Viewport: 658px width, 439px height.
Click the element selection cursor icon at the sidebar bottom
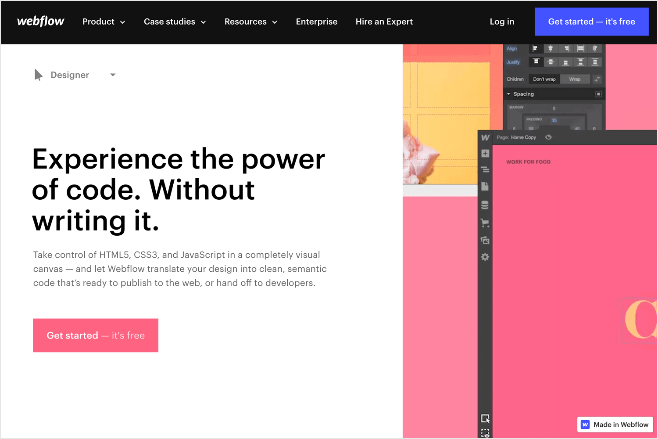click(x=485, y=418)
